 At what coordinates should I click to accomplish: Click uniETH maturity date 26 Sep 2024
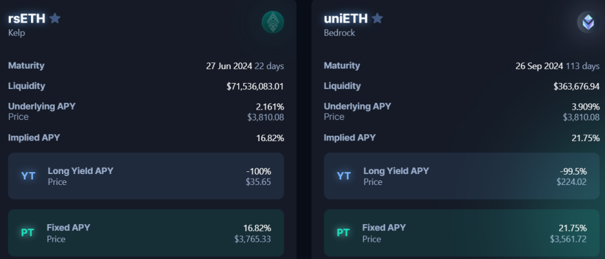(x=539, y=66)
